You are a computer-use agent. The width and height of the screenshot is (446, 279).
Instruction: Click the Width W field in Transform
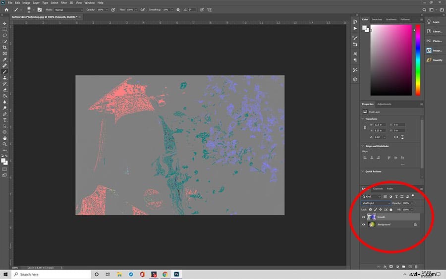379,125
